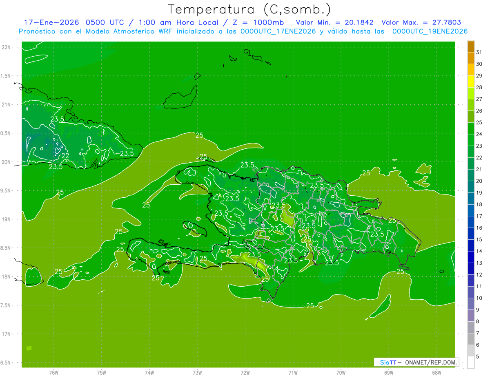The width and height of the screenshot is (490, 378).
Task: Click the legend value label 31
Action: pos(479,52)
